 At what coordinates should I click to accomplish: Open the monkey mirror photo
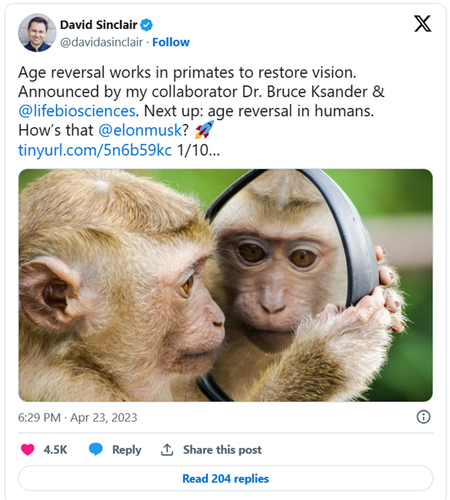point(225,285)
